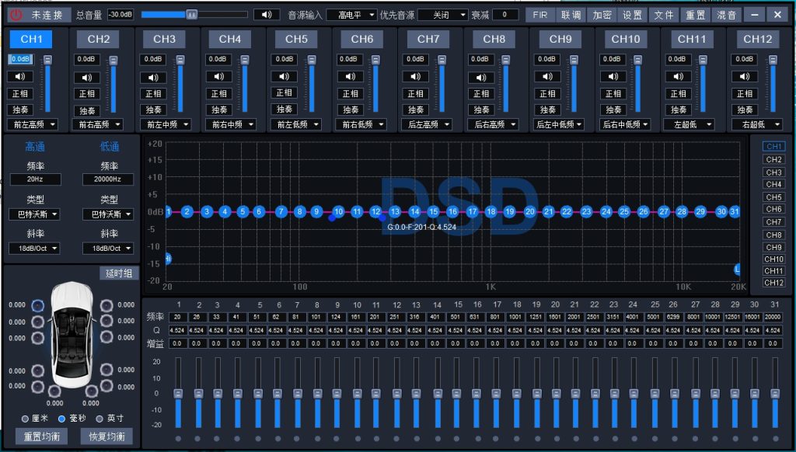Viewport: 796px width, 452px height.
Task: Mute CH11 using its speaker icon
Action: coord(678,77)
